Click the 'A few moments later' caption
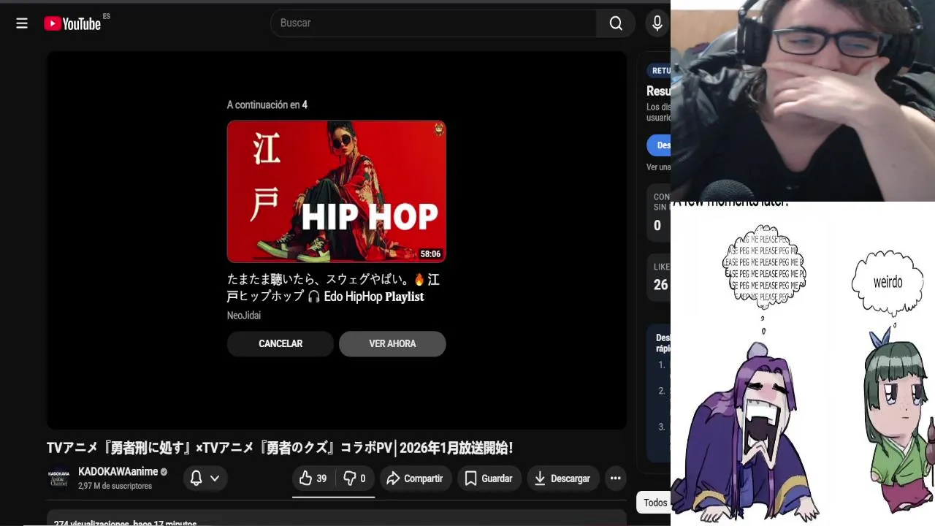935x526 pixels. tap(730, 203)
